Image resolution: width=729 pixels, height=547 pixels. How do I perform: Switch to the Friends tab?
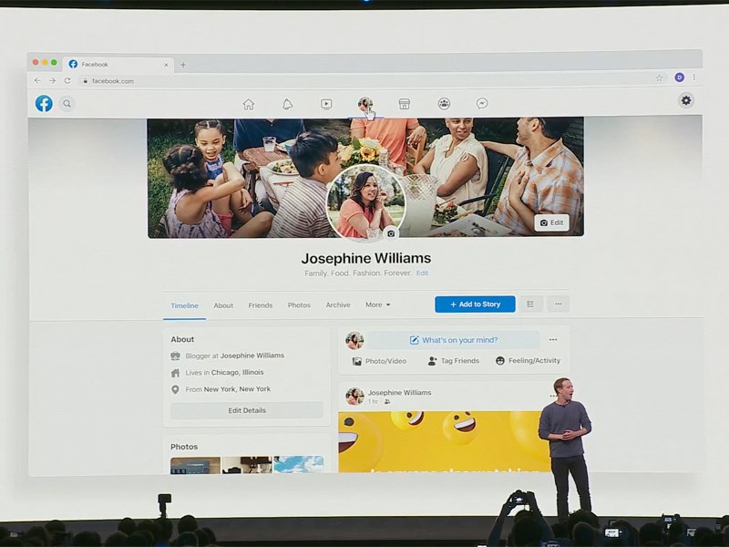tap(261, 305)
